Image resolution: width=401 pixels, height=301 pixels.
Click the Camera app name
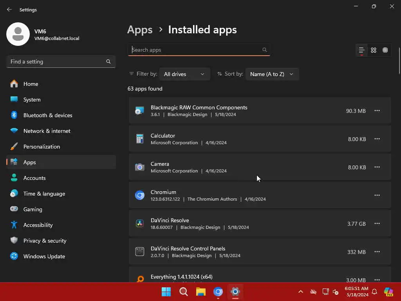pos(160,164)
